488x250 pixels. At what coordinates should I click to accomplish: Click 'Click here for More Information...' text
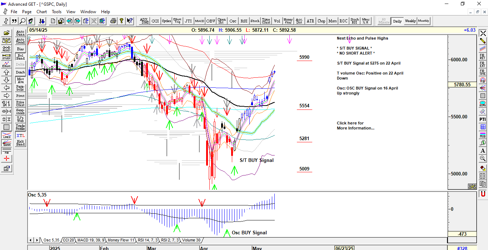[x=355, y=126]
